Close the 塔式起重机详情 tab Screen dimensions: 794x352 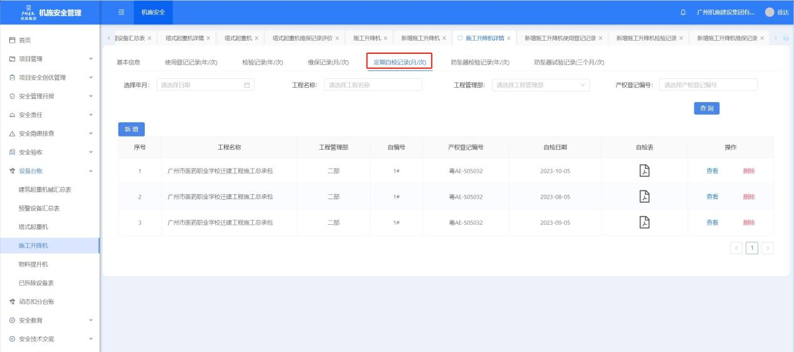(208, 38)
